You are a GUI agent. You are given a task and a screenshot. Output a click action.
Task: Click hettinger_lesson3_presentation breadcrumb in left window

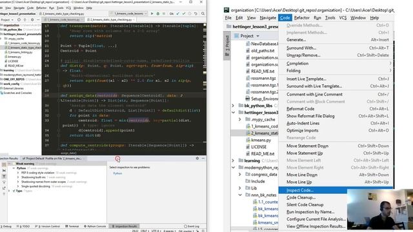tap(17, 14)
